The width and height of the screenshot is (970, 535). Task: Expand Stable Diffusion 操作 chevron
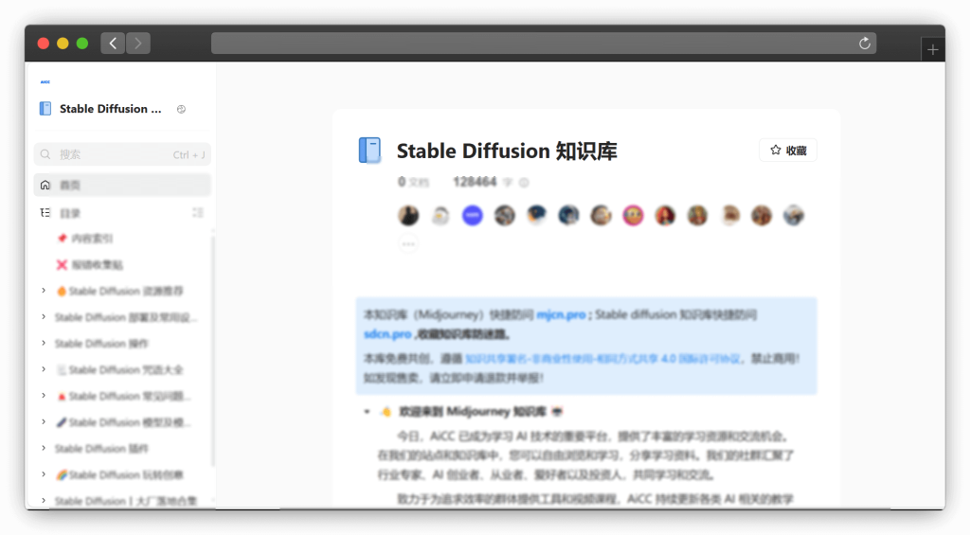[44, 344]
